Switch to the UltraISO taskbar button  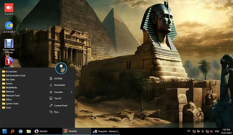46,131
